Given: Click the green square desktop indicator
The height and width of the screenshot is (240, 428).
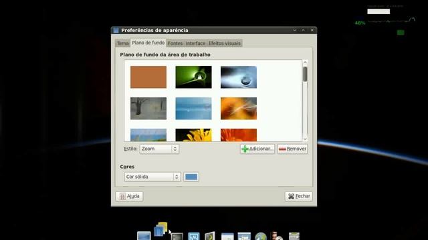Looking at the screenshot, I should point(401,33).
